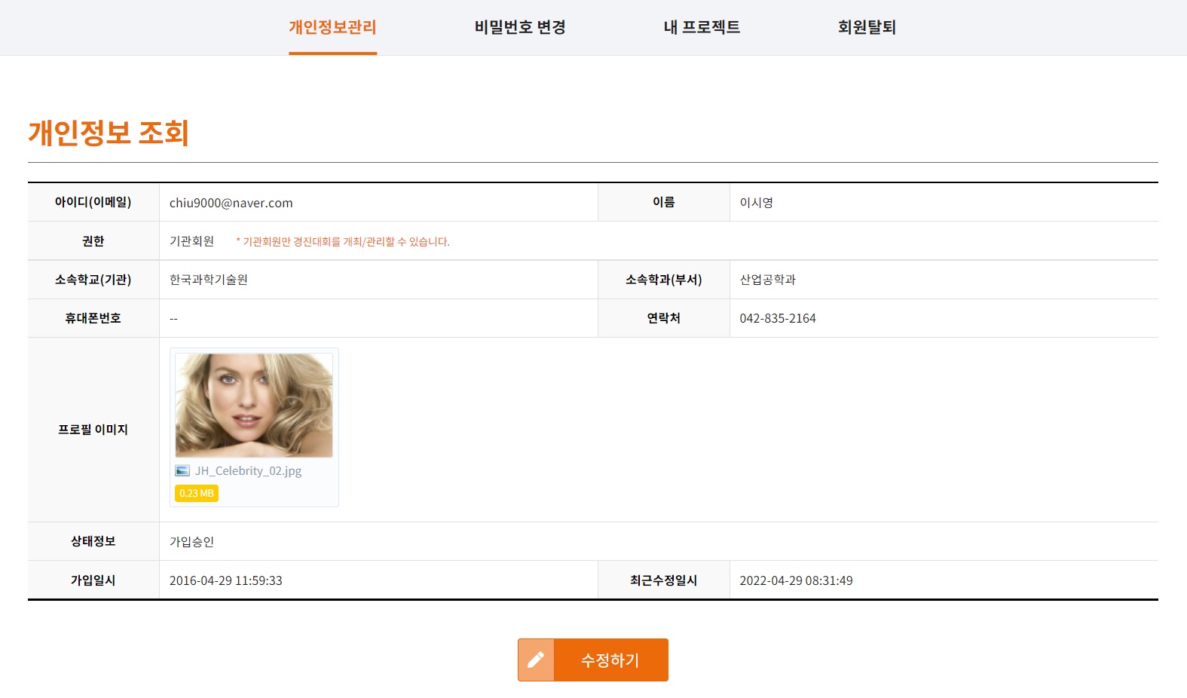Select the email chiu9000@naver.com
Image resolution: width=1187 pixels, height=698 pixels.
coord(231,203)
